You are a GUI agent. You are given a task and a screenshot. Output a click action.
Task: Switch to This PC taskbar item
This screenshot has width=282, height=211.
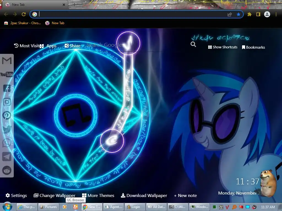[x=27, y=207]
